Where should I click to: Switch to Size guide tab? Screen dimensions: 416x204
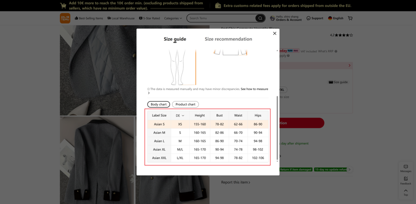tap(175, 39)
